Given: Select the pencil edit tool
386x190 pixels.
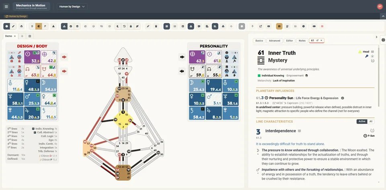Looking at the screenshot, I should point(13,26).
